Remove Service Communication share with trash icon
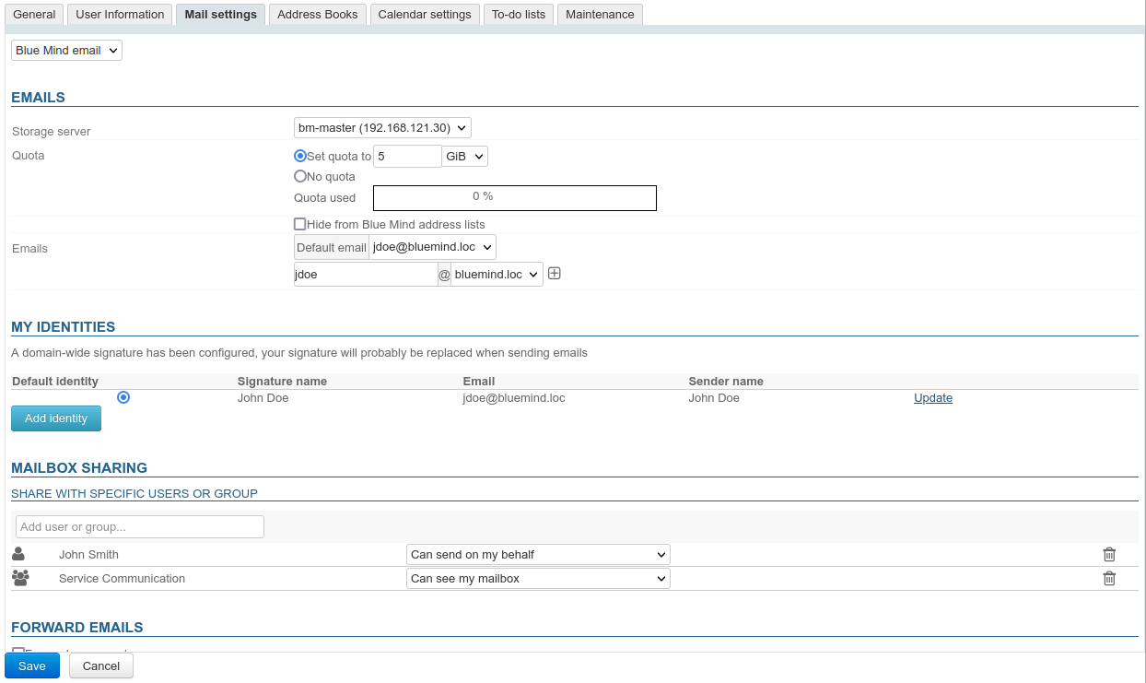 coord(1109,579)
